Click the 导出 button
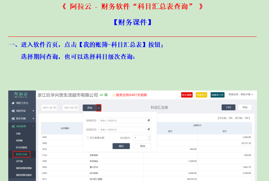The image size is (269, 181). pyautogui.click(x=245, y=107)
